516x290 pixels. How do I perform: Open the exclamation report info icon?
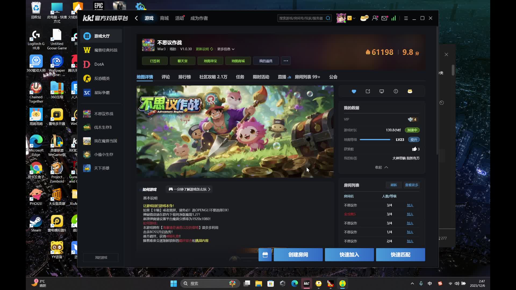[396, 91]
